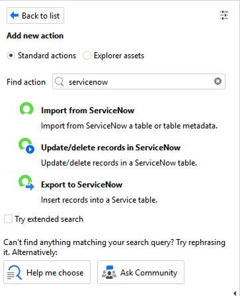
Task: Select the Standard actions radio button
Action: click(x=11, y=56)
